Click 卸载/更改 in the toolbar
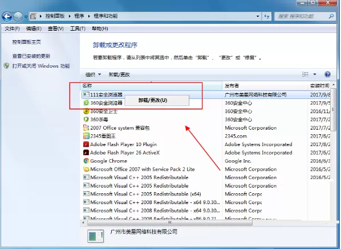Screen dimensions: 341x249 [119, 74]
